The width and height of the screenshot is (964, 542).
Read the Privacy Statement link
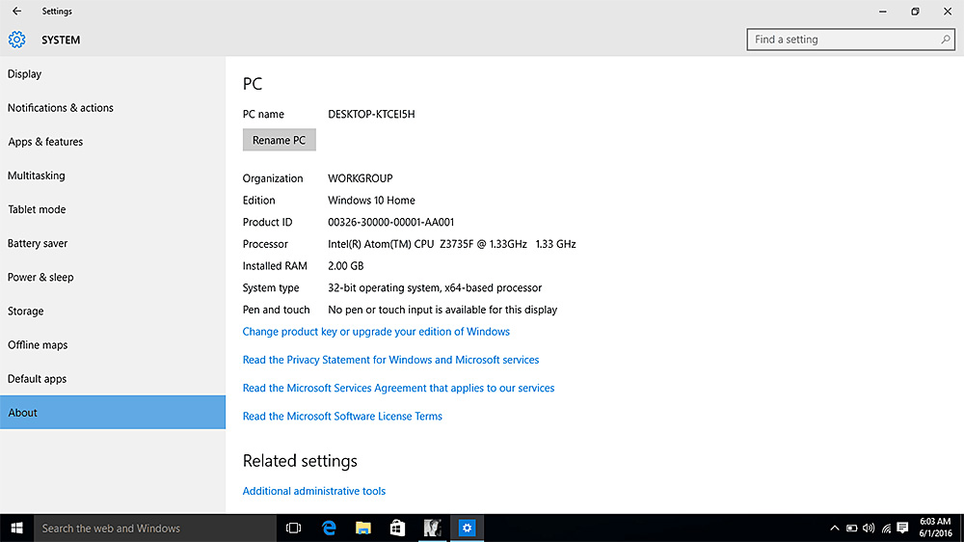[390, 360]
